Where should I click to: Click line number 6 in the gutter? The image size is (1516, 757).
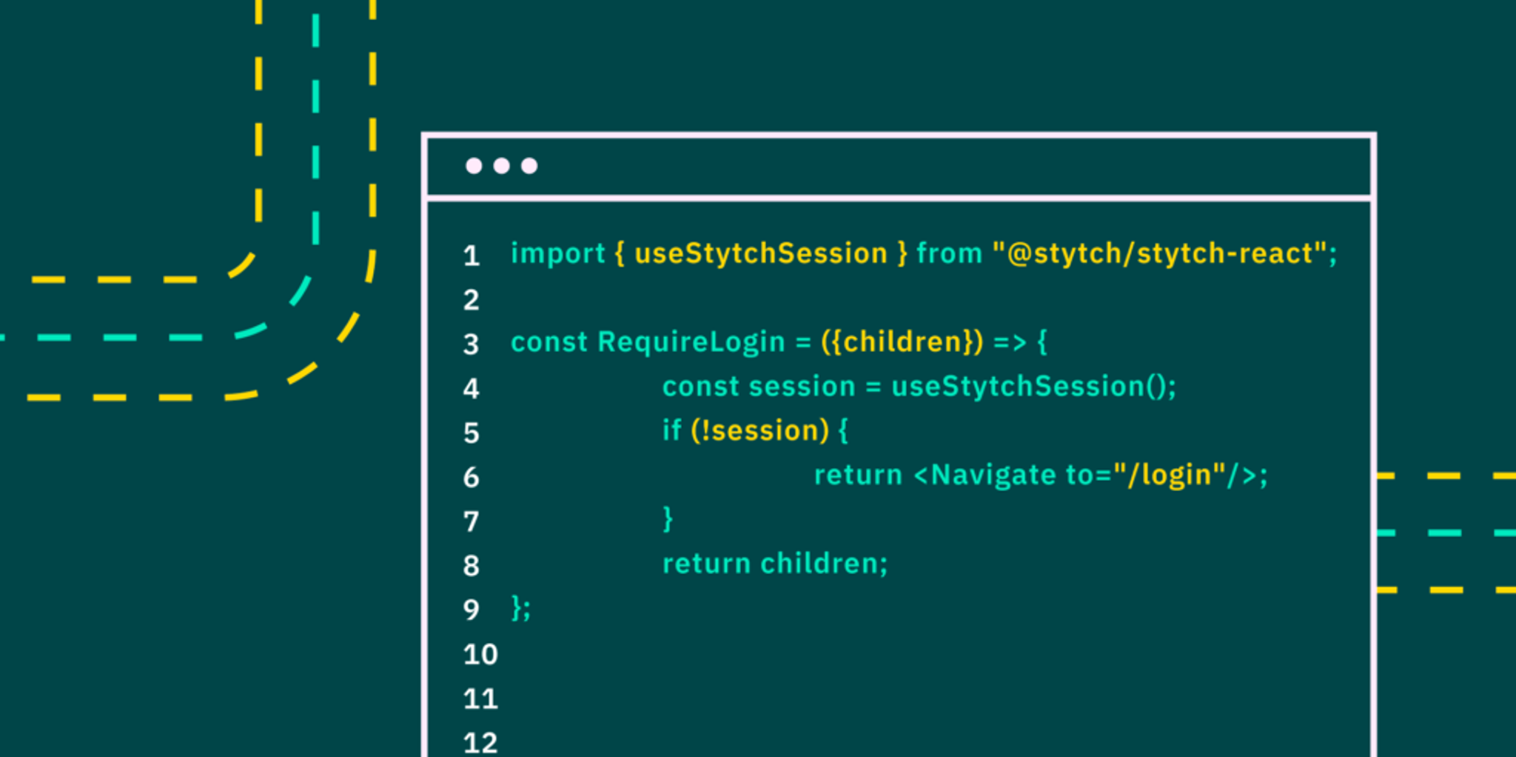pos(472,478)
